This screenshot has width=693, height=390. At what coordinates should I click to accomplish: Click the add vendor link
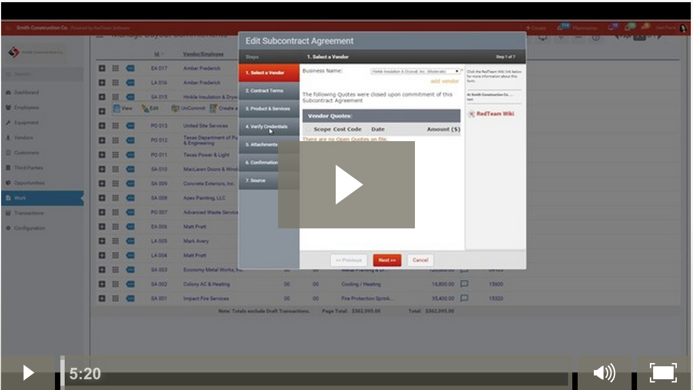445,81
